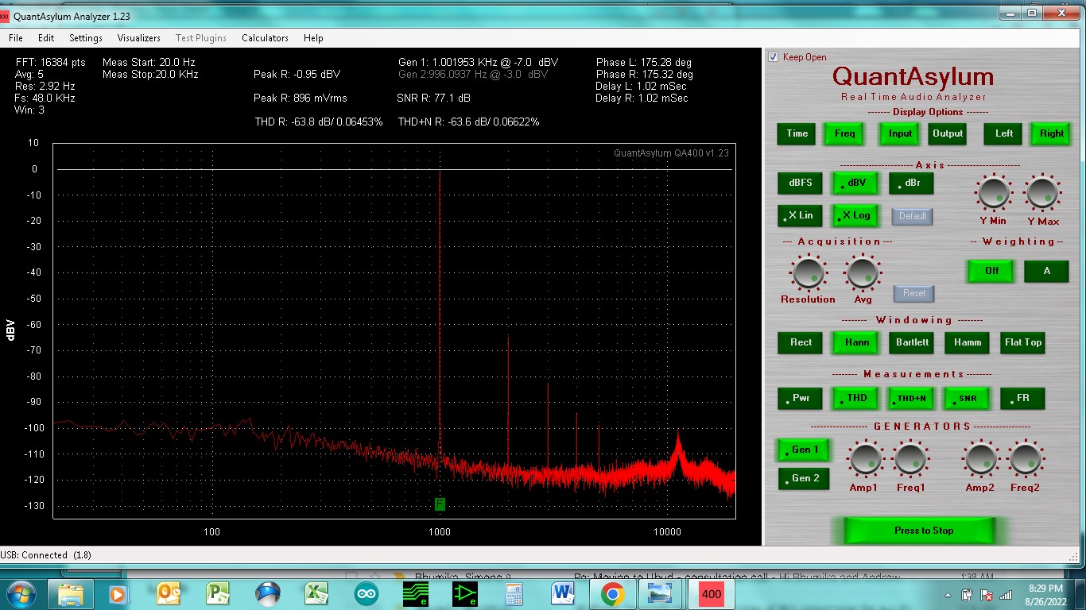Uncheck the Keep Open checkbox
This screenshot has width=1086, height=610.
(774, 57)
